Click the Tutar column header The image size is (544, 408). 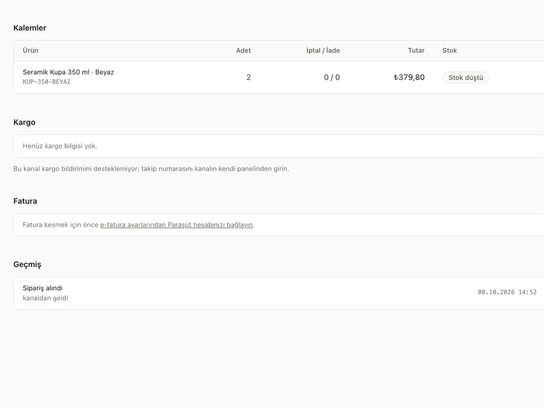pos(416,50)
